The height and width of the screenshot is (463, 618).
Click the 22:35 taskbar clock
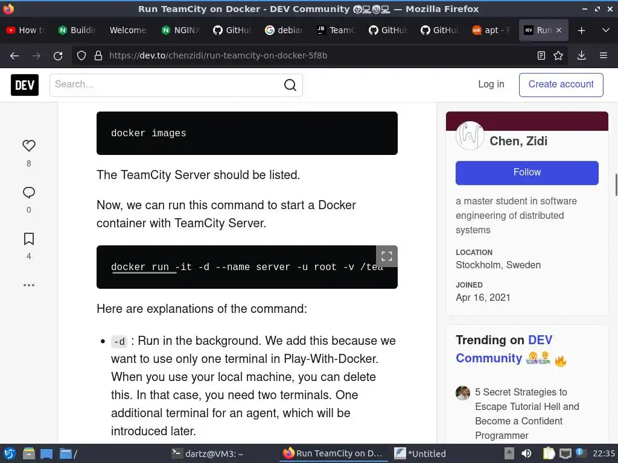point(604,453)
